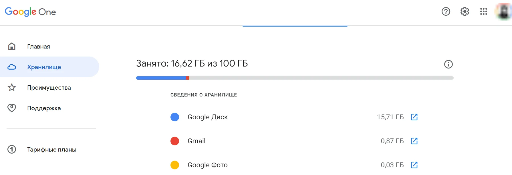This screenshot has width=512, height=175.
Task: Open Преимущества section
Action: tap(49, 88)
